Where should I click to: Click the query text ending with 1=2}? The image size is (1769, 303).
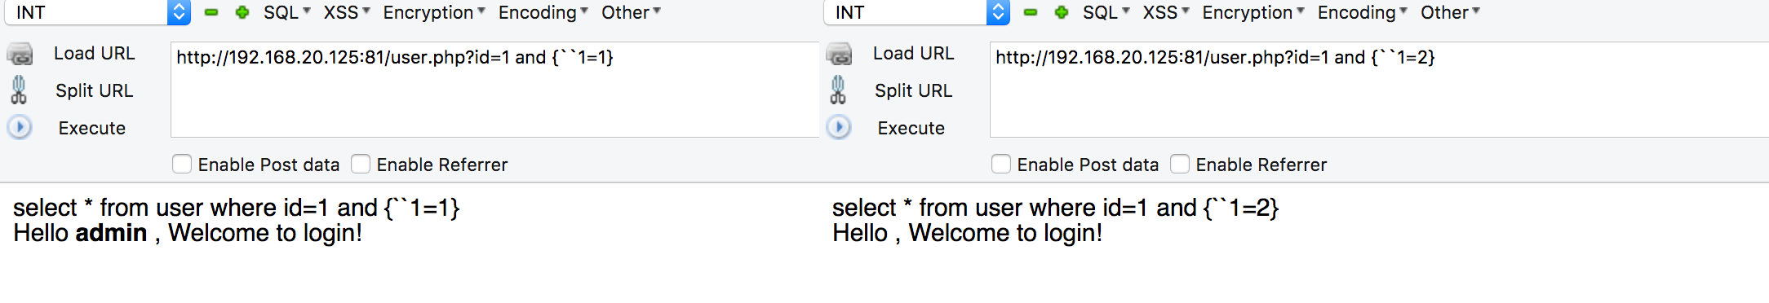point(1056,208)
